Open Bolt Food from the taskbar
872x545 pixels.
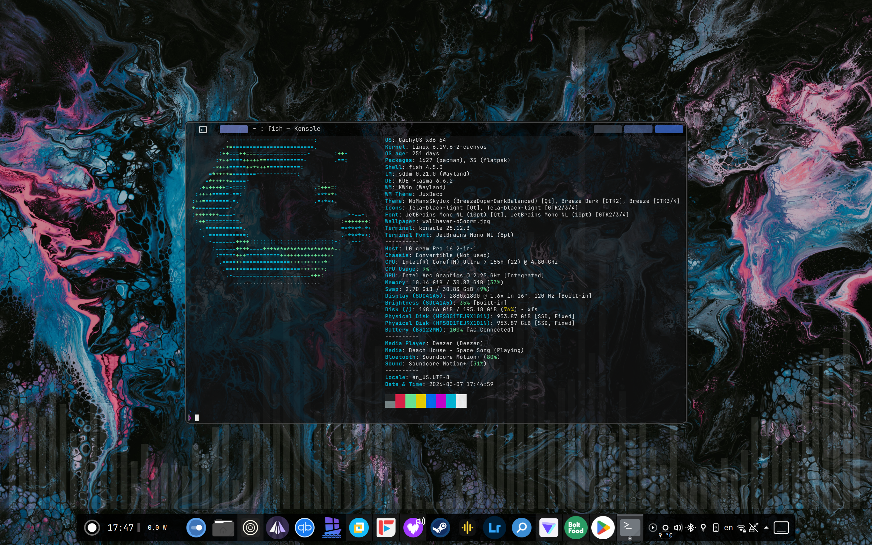pyautogui.click(x=576, y=528)
